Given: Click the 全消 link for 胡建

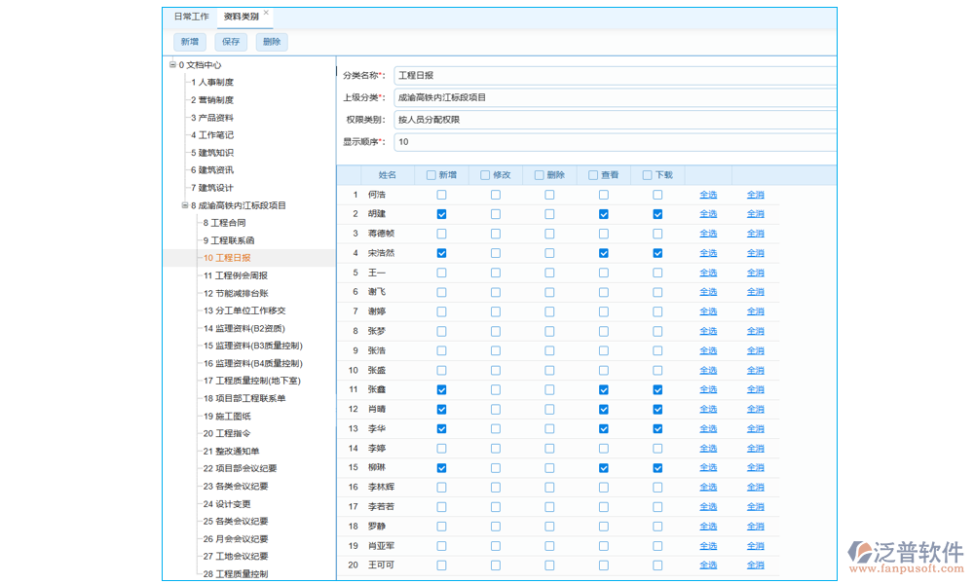Looking at the screenshot, I should click(x=756, y=213).
